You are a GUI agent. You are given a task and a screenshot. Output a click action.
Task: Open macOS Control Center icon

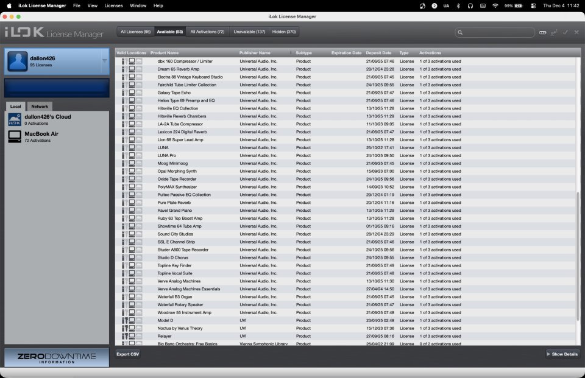coord(533,5)
